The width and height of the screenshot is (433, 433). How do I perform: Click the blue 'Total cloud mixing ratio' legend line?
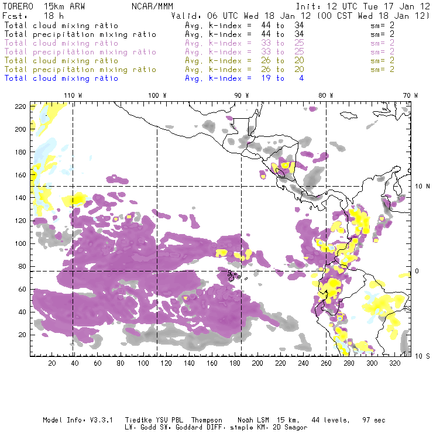(61, 78)
